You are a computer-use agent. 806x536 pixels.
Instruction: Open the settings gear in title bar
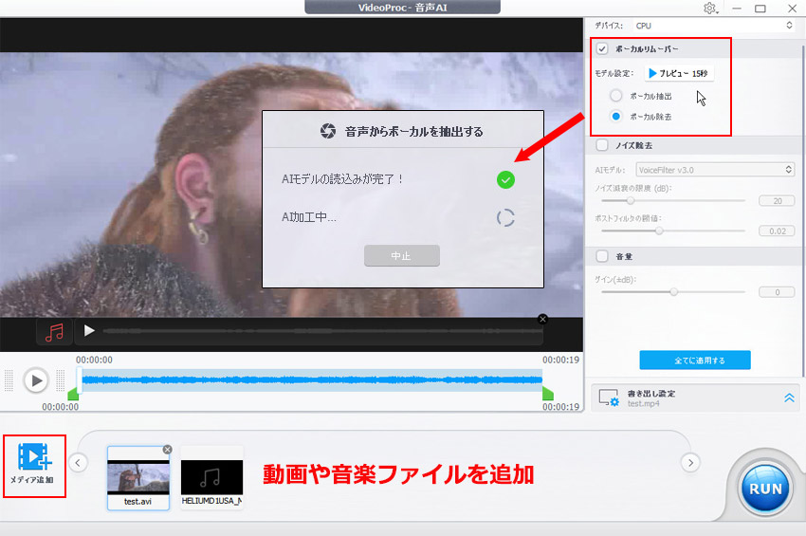[x=710, y=9]
